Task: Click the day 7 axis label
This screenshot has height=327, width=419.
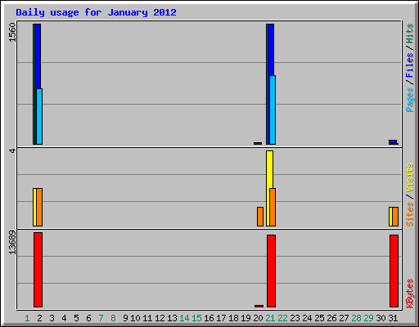Action: tap(101, 318)
